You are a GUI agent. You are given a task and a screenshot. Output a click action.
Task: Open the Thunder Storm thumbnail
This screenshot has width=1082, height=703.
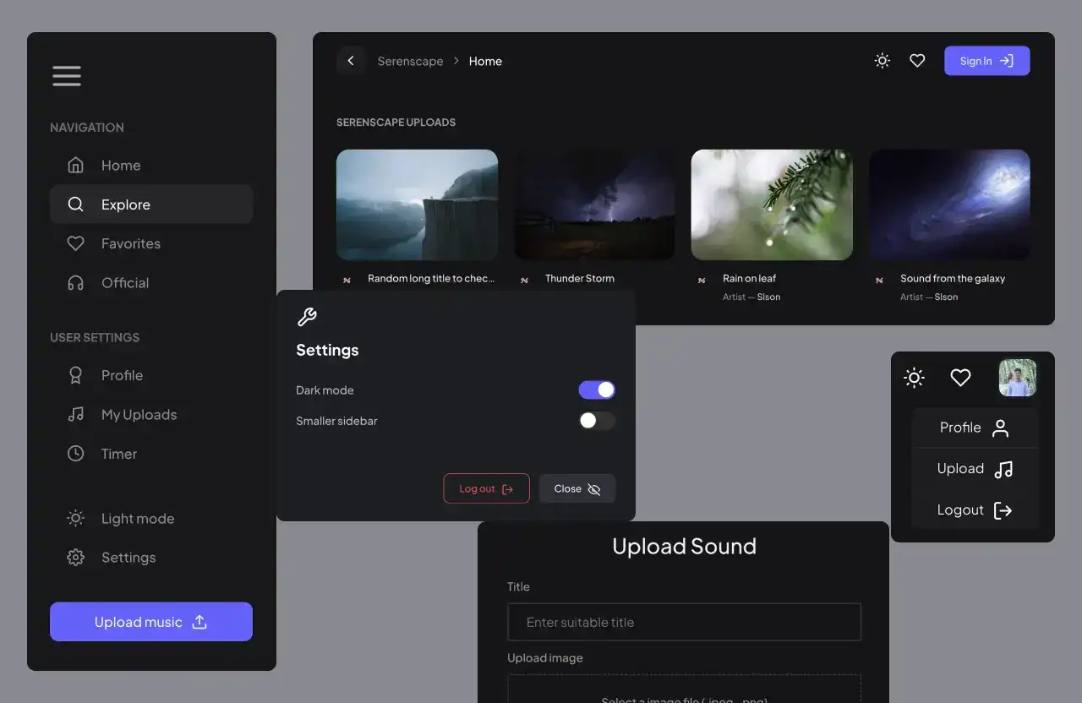click(x=594, y=204)
